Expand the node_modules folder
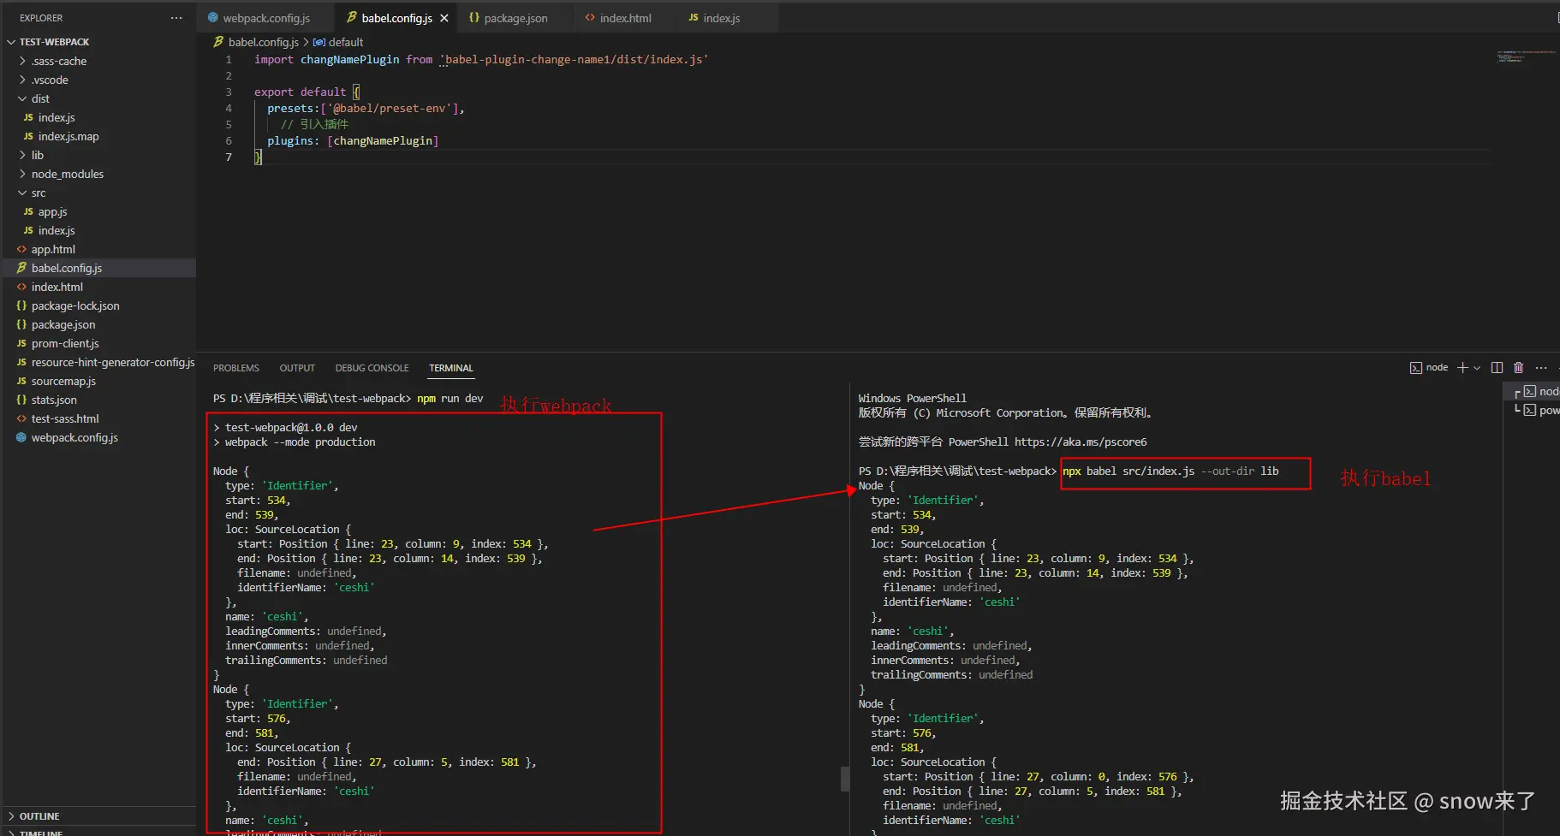This screenshot has height=836, width=1560. pos(22,174)
